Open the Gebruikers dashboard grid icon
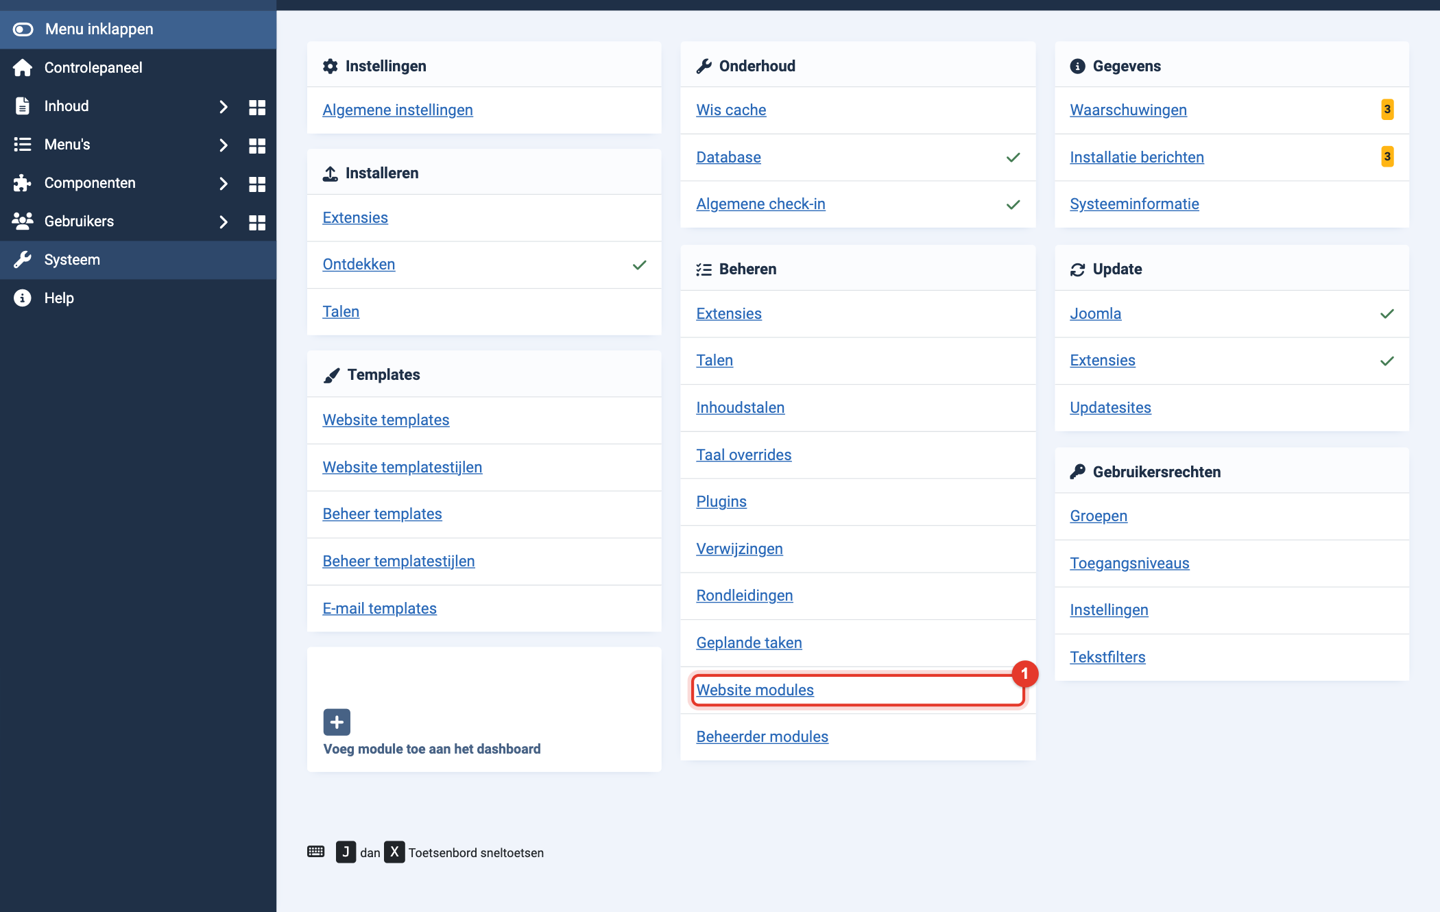 [x=257, y=222]
